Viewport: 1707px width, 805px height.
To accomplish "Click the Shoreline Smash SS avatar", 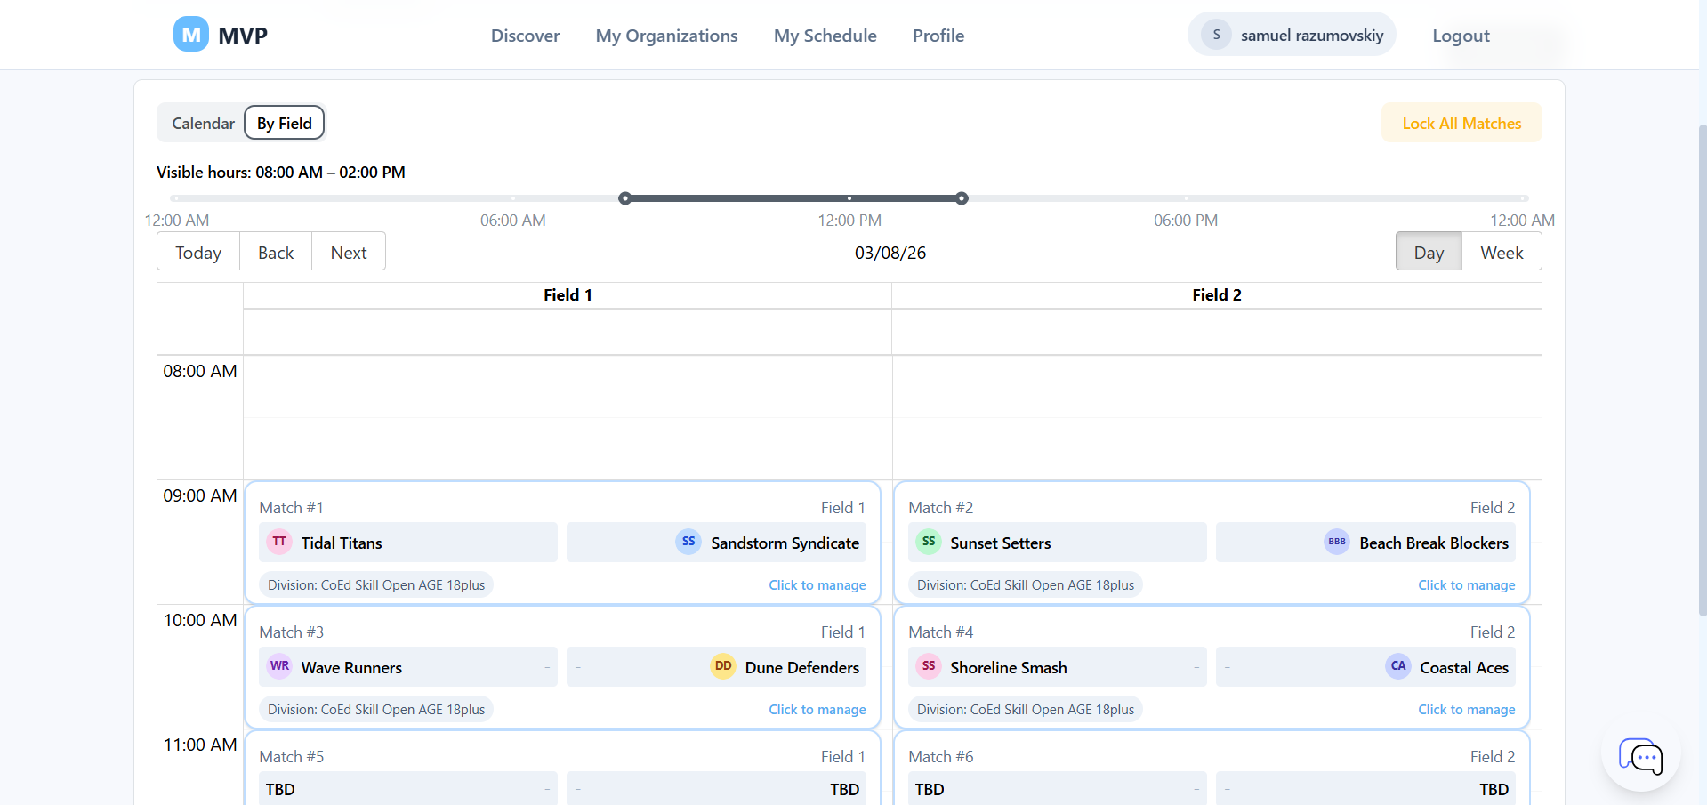I will (x=929, y=666).
